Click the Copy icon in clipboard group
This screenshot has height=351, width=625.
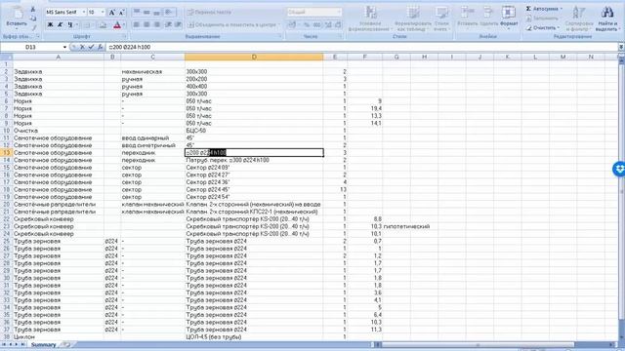[x=33, y=19]
